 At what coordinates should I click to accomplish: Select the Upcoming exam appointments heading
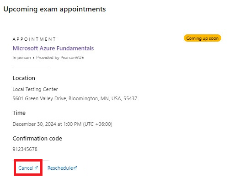[x=54, y=9]
